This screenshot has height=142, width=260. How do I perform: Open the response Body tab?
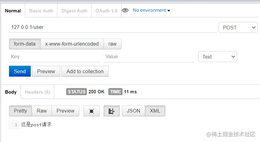tap(11, 92)
